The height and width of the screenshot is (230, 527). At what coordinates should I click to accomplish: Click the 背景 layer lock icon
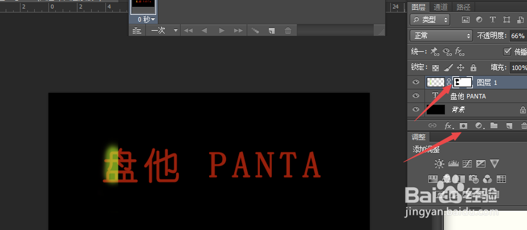[x=522, y=109]
